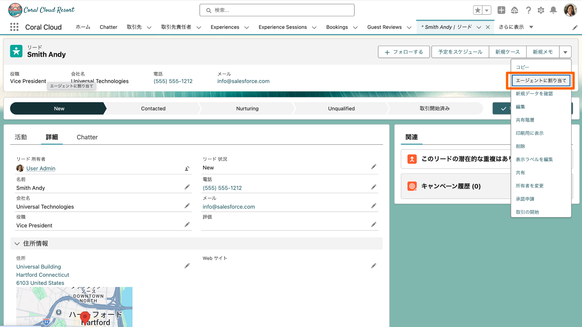Open the App Launcher grid icon
The width and height of the screenshot is (582, 327).
(x=14, y=27)
